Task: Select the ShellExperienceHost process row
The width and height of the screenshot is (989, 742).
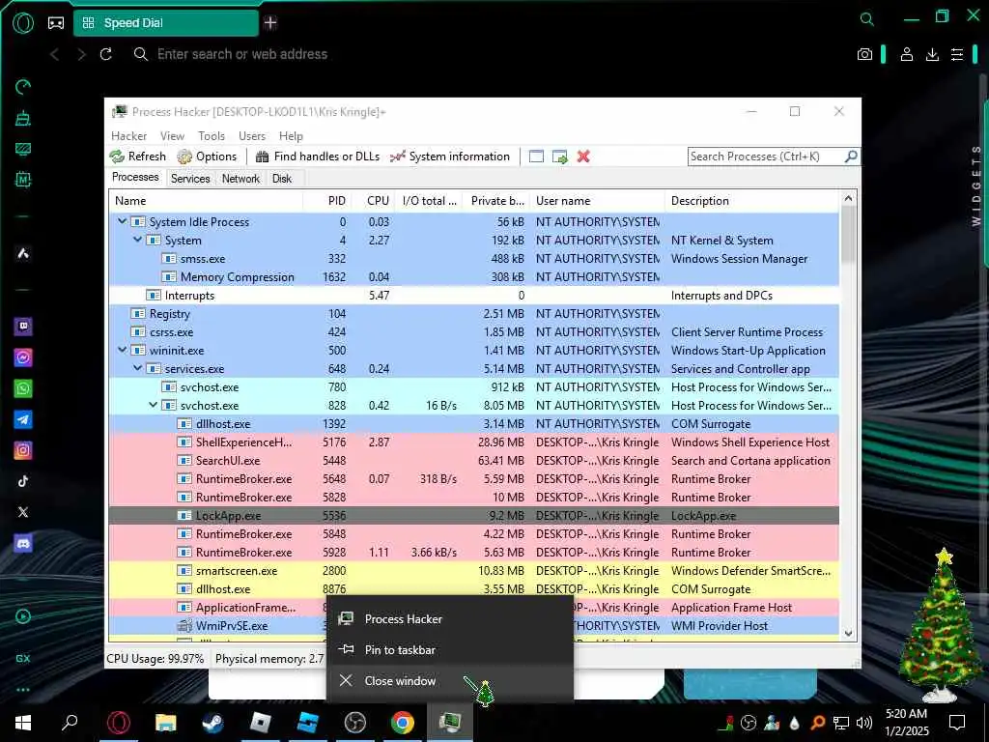Action: point(473,442)
